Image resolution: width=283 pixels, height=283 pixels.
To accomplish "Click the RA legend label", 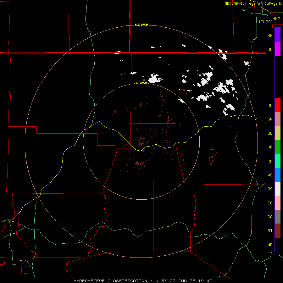I will pos(270,161).
